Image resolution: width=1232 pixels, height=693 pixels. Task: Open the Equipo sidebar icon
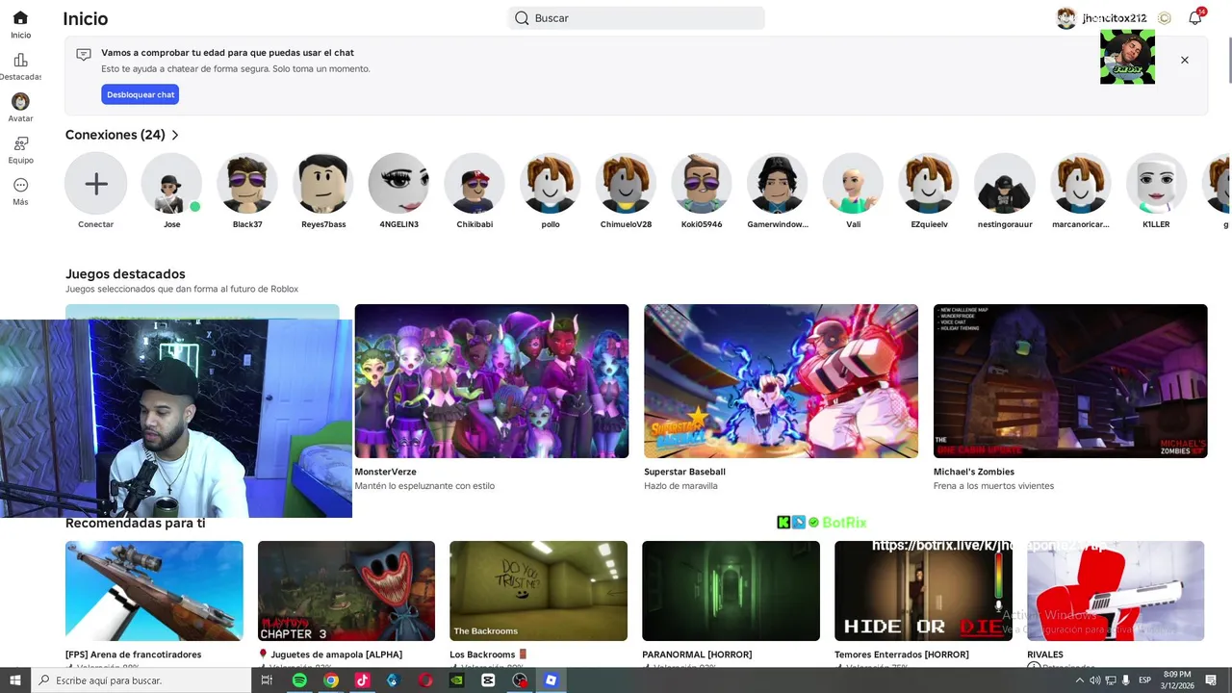(x=20, y=143)
